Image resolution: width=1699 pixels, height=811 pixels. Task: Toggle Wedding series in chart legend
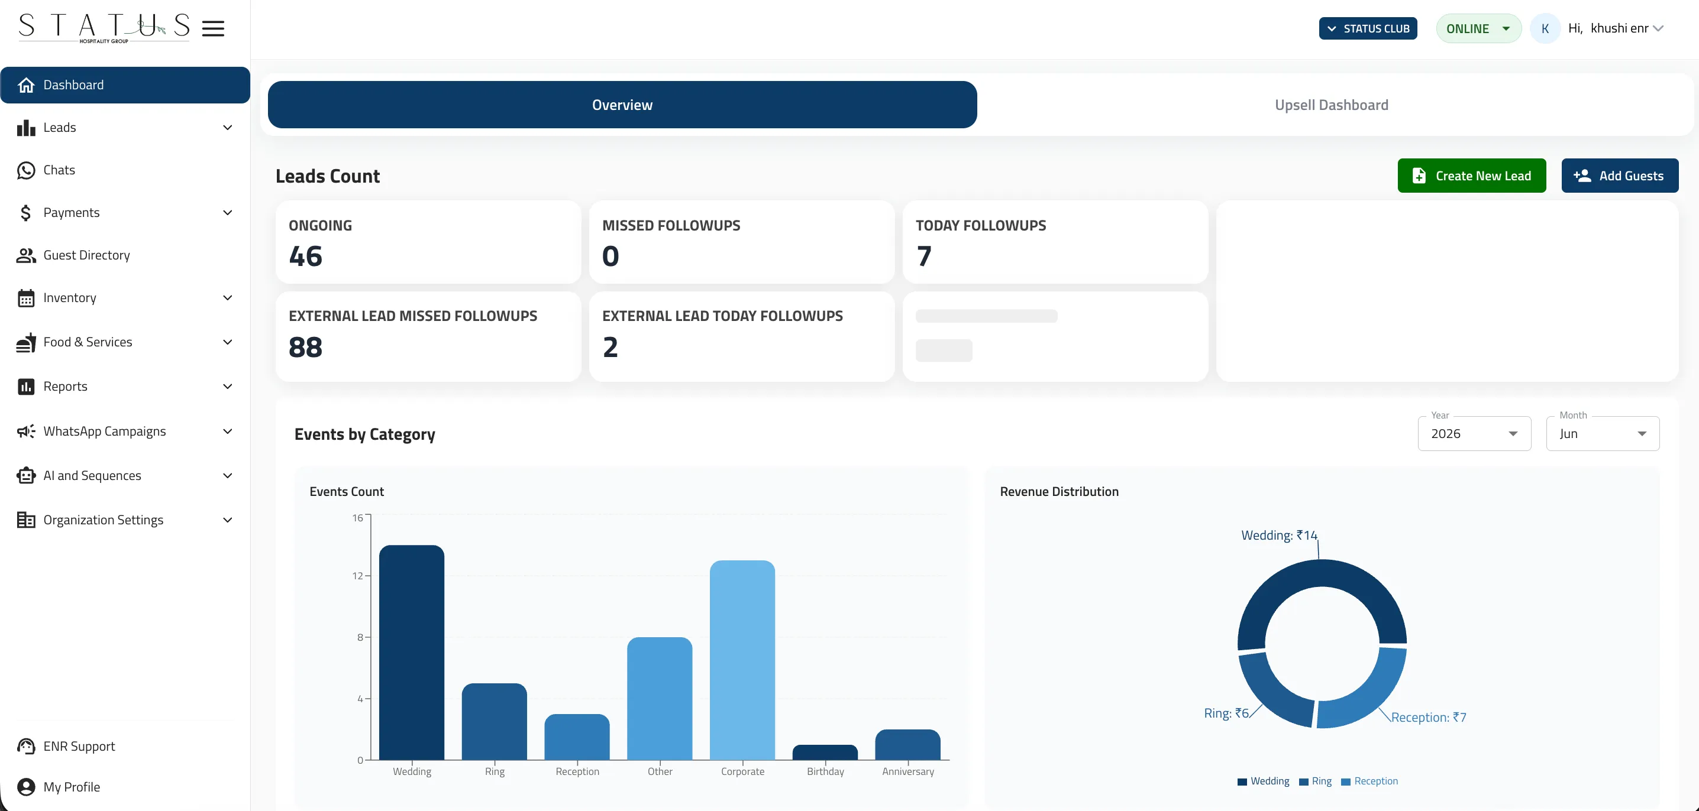pos(1263,781)
